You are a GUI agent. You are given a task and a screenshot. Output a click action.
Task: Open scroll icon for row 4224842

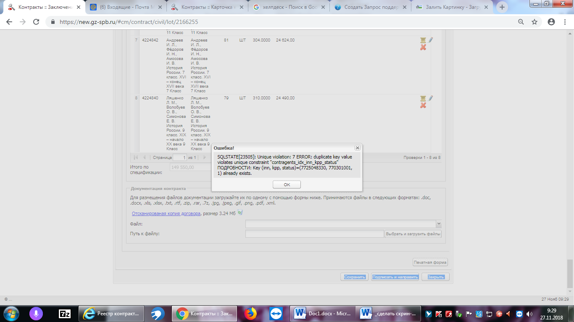coord(423,40)
